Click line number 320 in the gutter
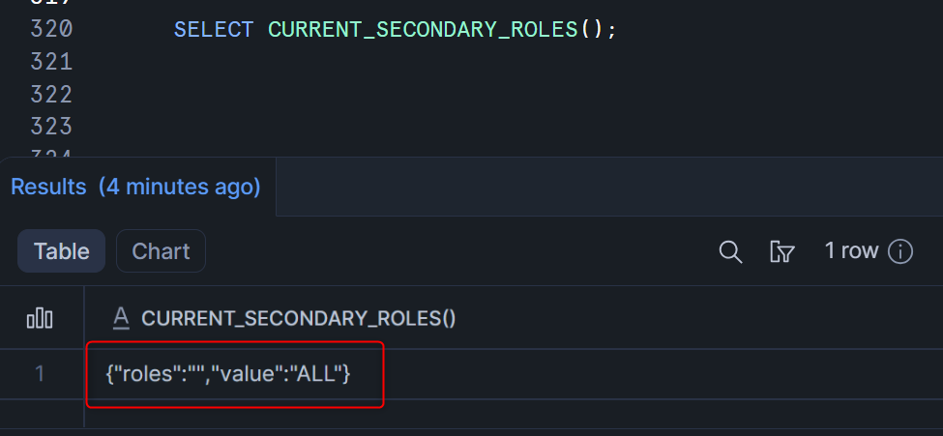Screen dimensions: 943x436 [51, 29]
